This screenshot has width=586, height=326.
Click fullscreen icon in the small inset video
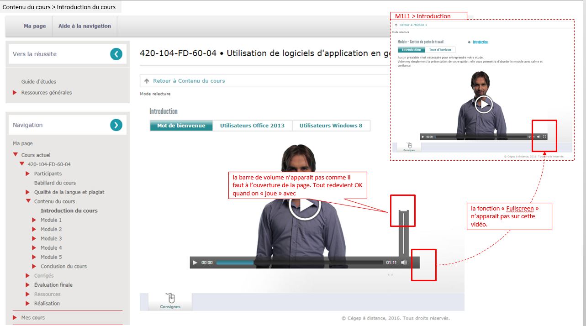(x=544, y=137)
